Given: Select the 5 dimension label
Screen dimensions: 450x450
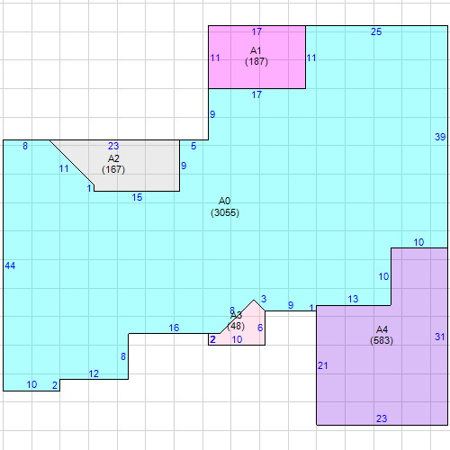Looking at the screenshot, I should [x=193, y=146].
